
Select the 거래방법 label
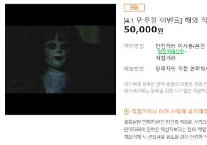click(133, 46)
